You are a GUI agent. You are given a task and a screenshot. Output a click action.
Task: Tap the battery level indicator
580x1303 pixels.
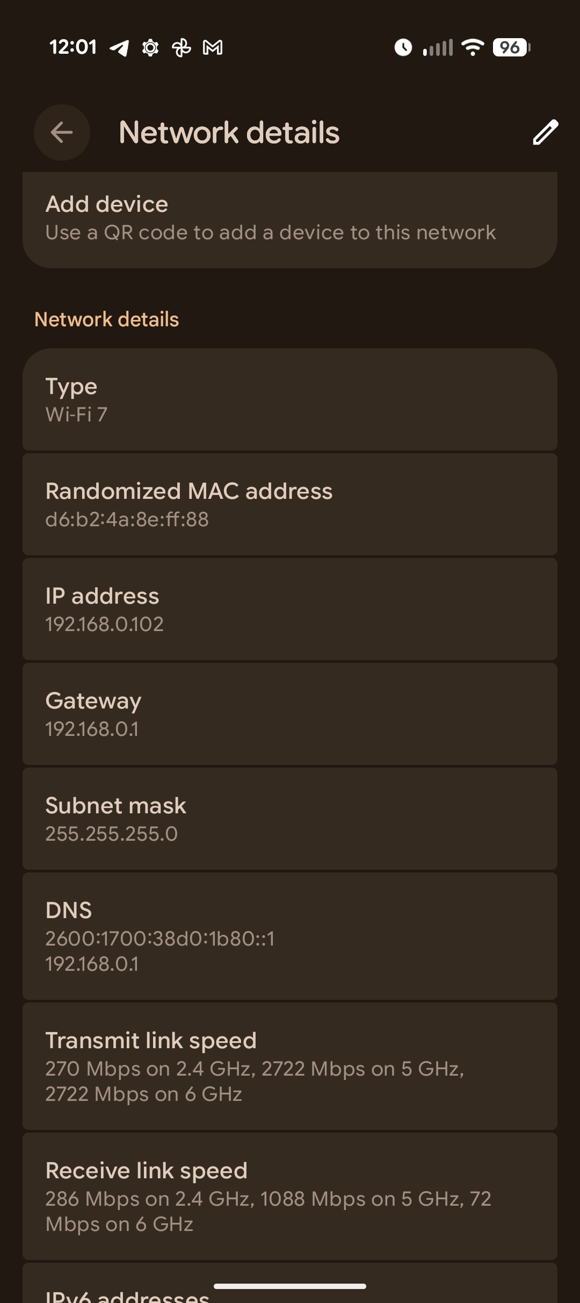511,47
